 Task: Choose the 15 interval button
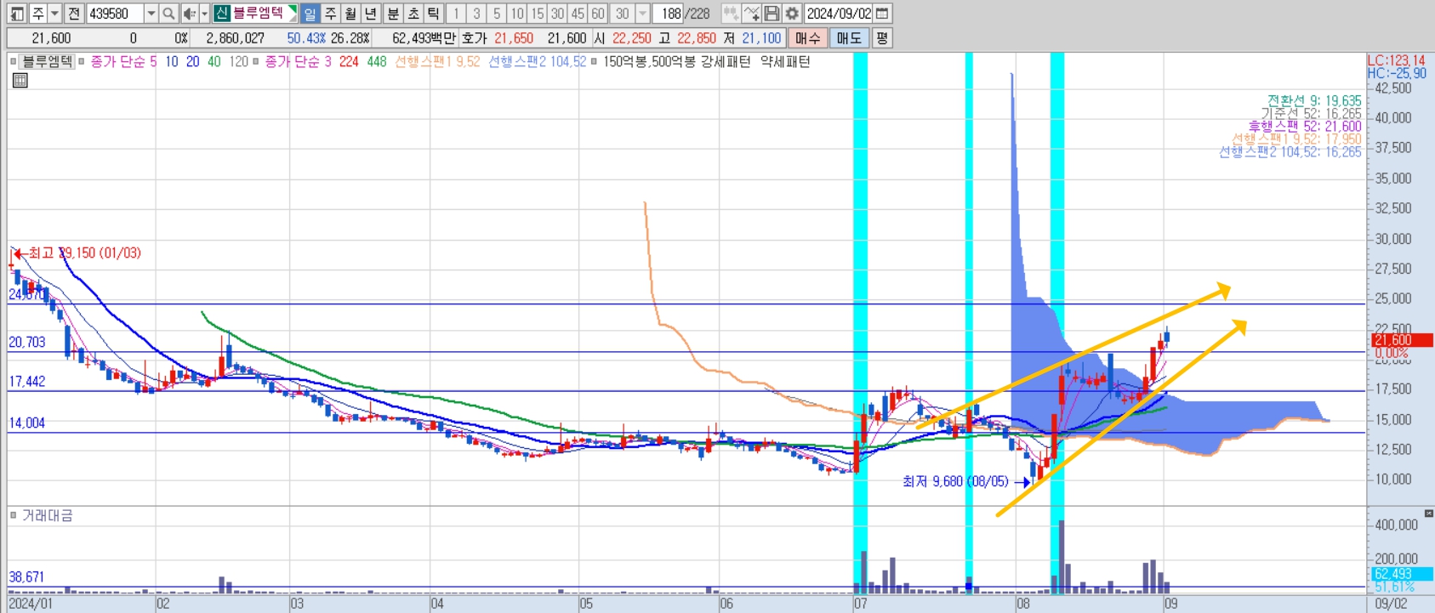coord(537,14)
